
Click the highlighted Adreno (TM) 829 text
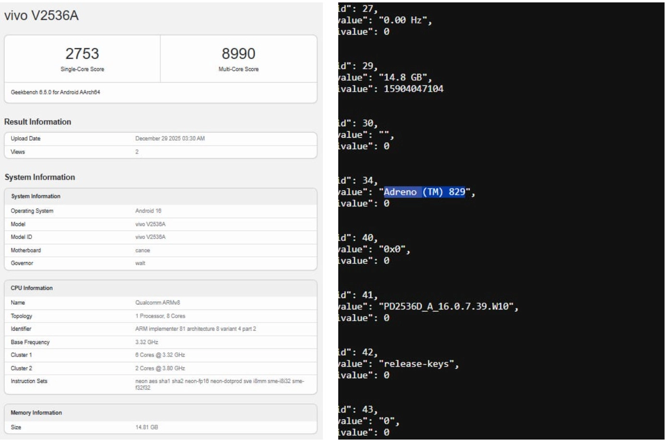424,192
